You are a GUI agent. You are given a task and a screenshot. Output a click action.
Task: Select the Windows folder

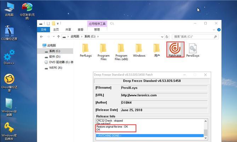[139, 50]
